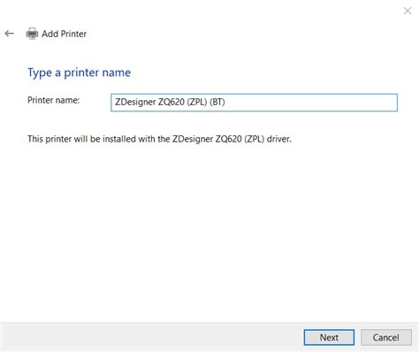This screenshot has width=419, height=352.
Task: Place cursor on 'ZDesigner' in name field
Action: tap(135, 102)
